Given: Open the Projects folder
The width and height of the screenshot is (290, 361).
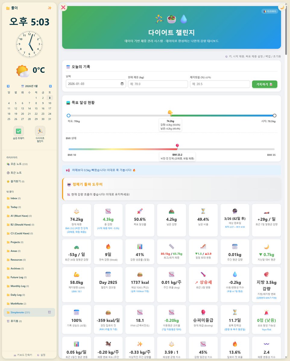Looking at the screenshot, I should coord(29,242).
